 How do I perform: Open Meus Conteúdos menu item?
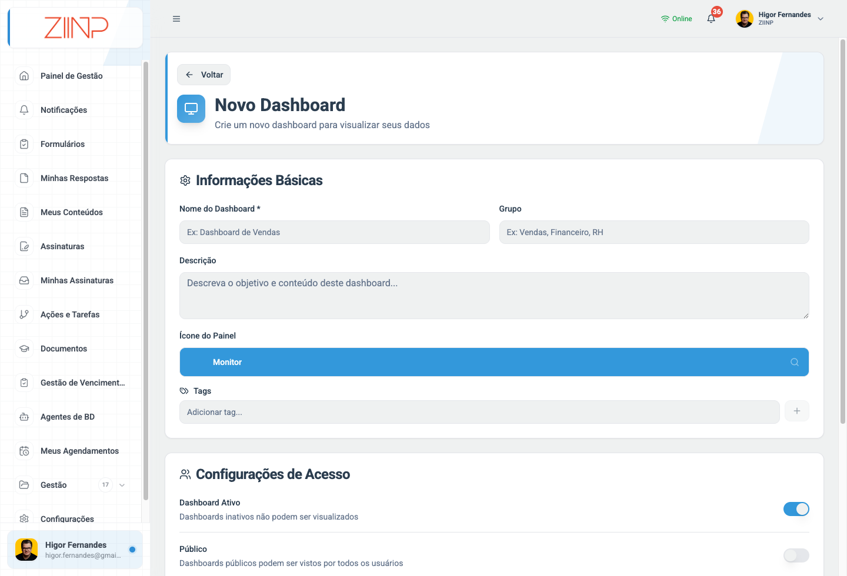(72, 212)
